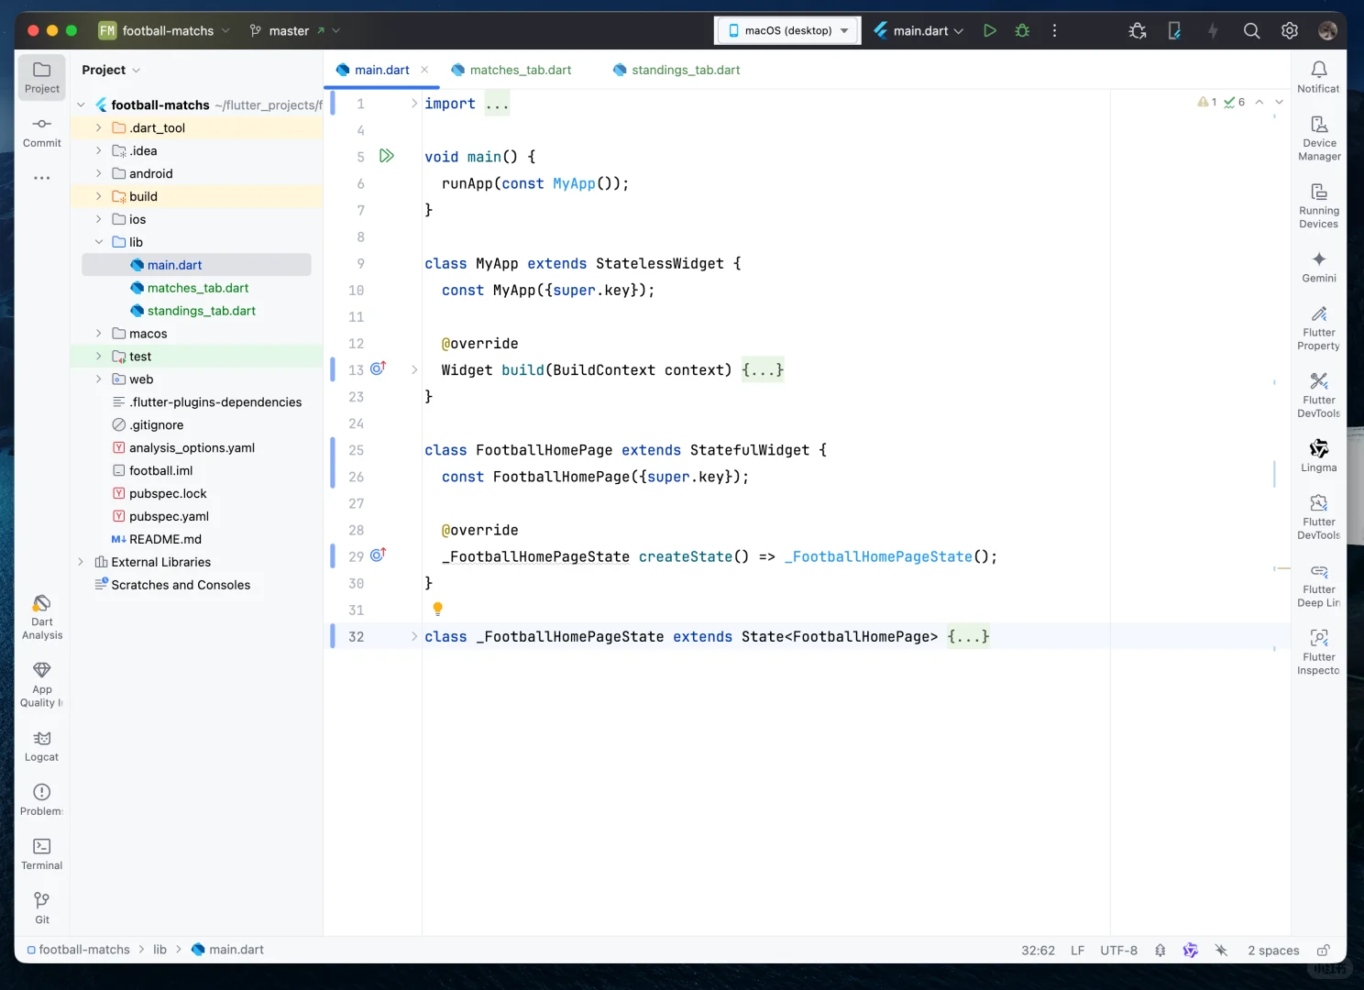Expand the android folder in the project tree
This screenshot has height=990, width=1364.
tap(99, 173)
